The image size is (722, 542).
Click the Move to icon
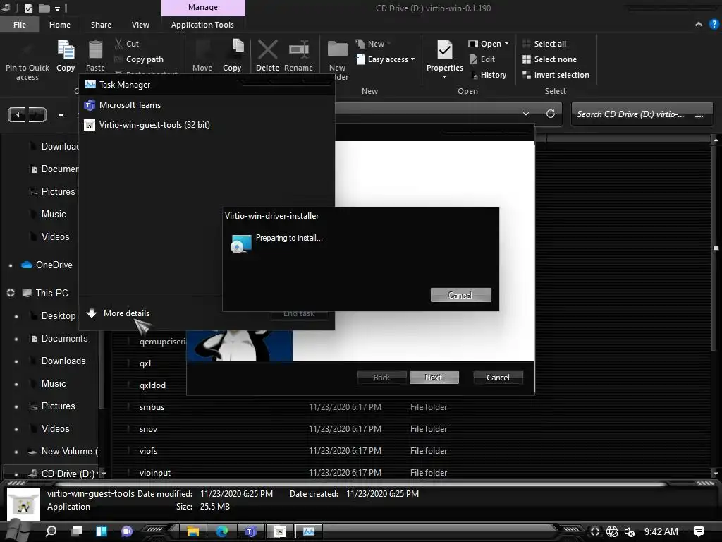[x=202, y=50]
